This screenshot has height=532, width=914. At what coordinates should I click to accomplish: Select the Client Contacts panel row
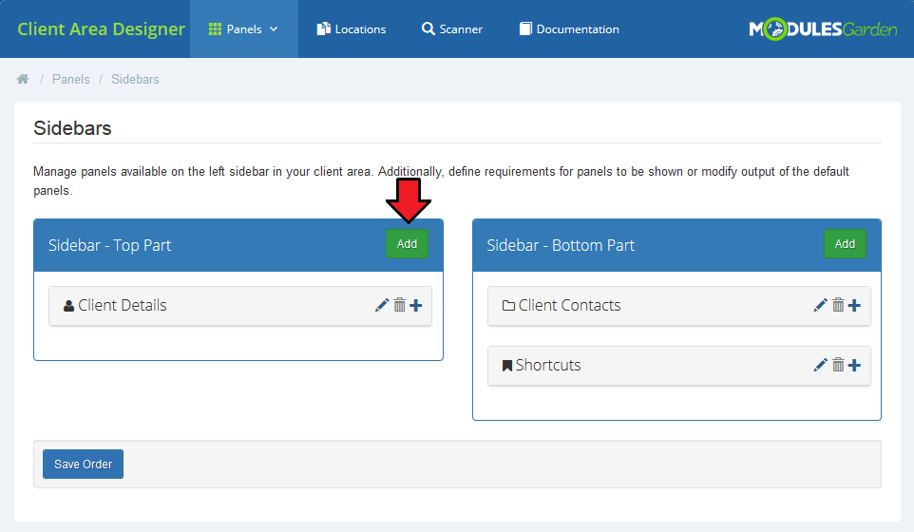(x=679, y=306)
